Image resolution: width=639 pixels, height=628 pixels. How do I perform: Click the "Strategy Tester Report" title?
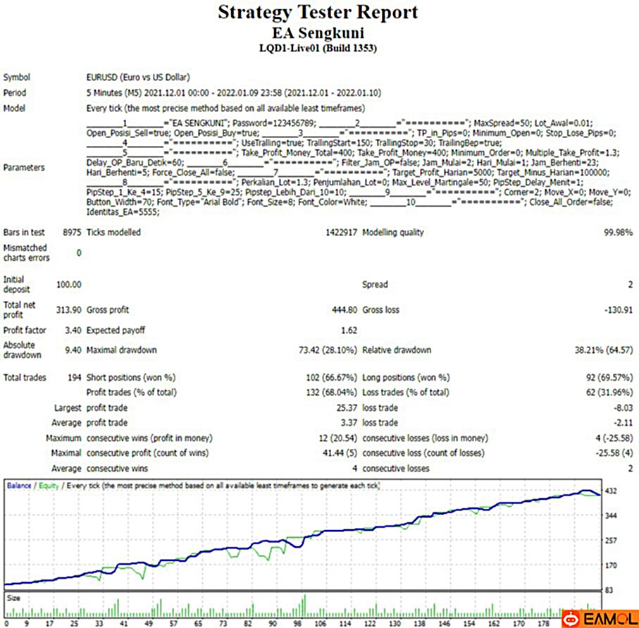tap(318, 12)
